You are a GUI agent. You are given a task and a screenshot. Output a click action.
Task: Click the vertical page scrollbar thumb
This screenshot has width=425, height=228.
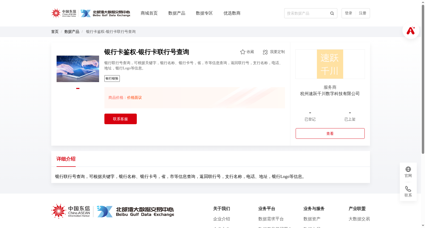click(423, 79)
